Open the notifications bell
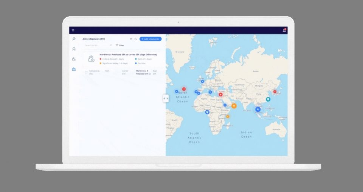363x192 pixels. 284,30
